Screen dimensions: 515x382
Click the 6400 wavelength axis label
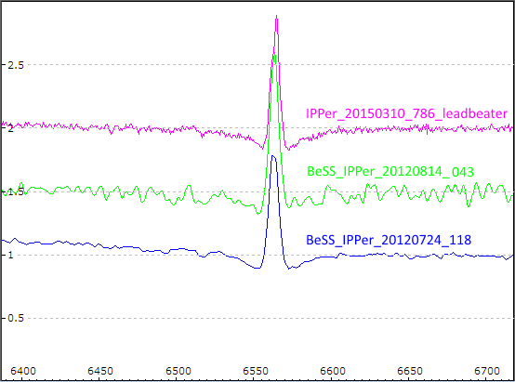click(23, 371)
